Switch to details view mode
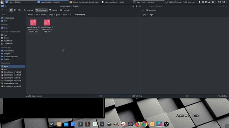Viewport: 229px width, 128px height. point(19,10)
